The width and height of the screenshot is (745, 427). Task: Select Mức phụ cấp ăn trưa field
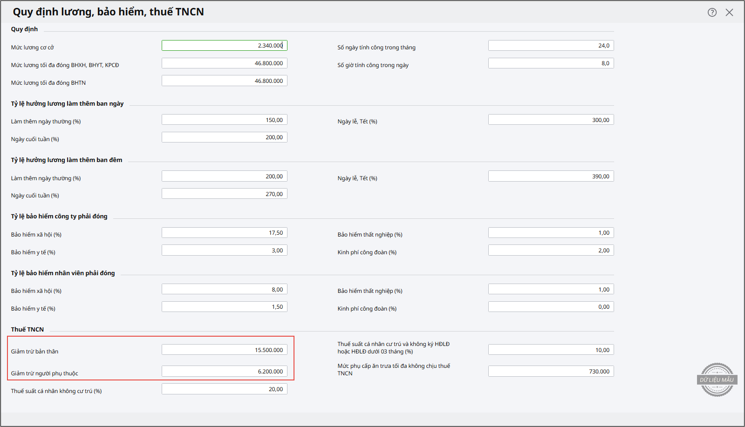click(551, 372)
